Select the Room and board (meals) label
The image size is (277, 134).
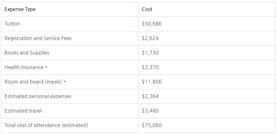pos(33,82)
